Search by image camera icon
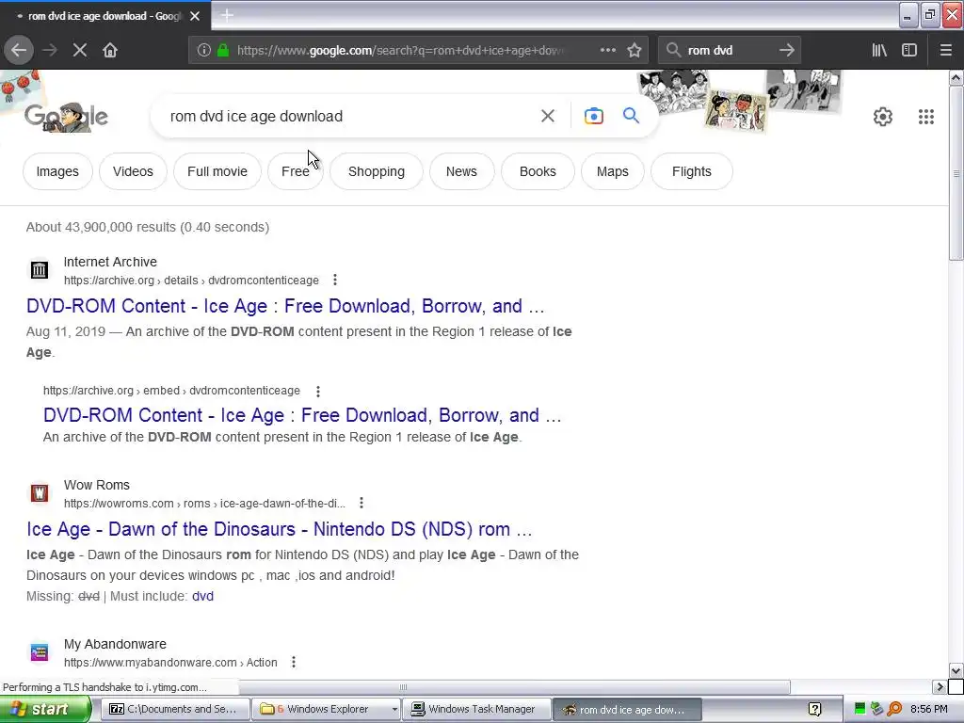This screenshot has width=964, height=723. tap(593, 116)
